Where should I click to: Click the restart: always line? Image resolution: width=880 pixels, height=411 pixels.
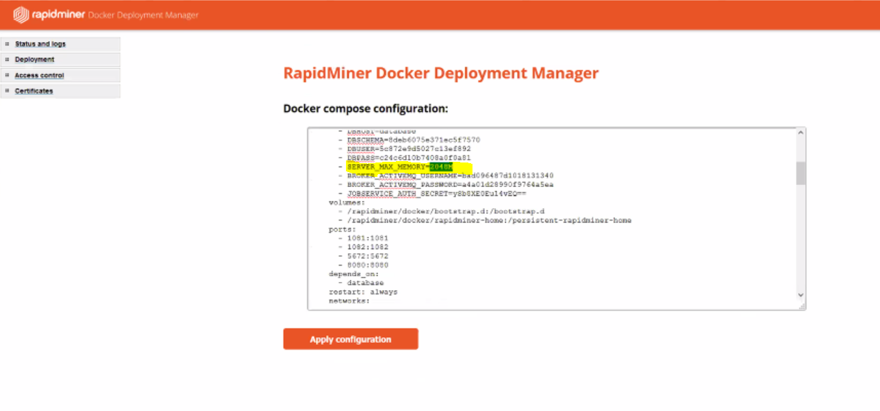point(363,292)
